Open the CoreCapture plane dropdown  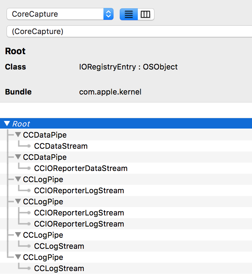coord(56,14)
